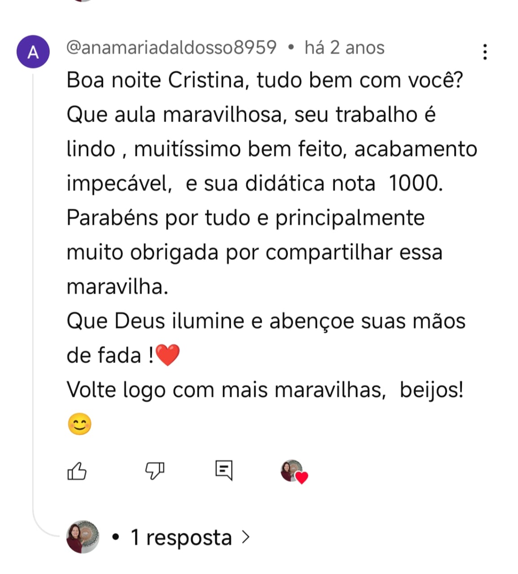Tap the red heart emoji in comment
The height and width of the screenshot is (574, 518).
click(167, 355)
